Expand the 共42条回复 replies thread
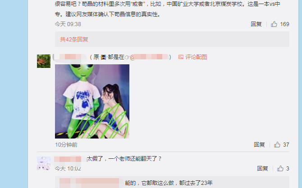 click(74, 40)
